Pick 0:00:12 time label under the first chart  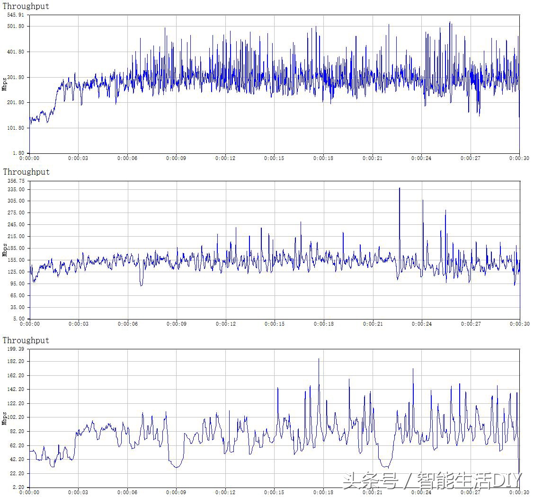click(225, 158)
